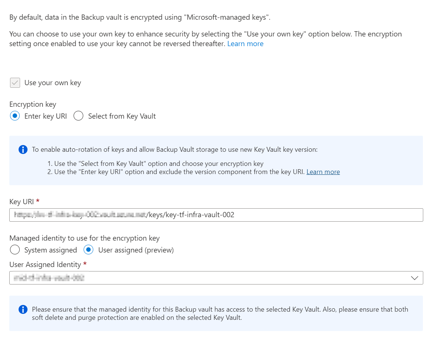437x344 pixels.
Task: Click 'Managed identity to use for the encryption key' heading
Action: click(84, 238)
